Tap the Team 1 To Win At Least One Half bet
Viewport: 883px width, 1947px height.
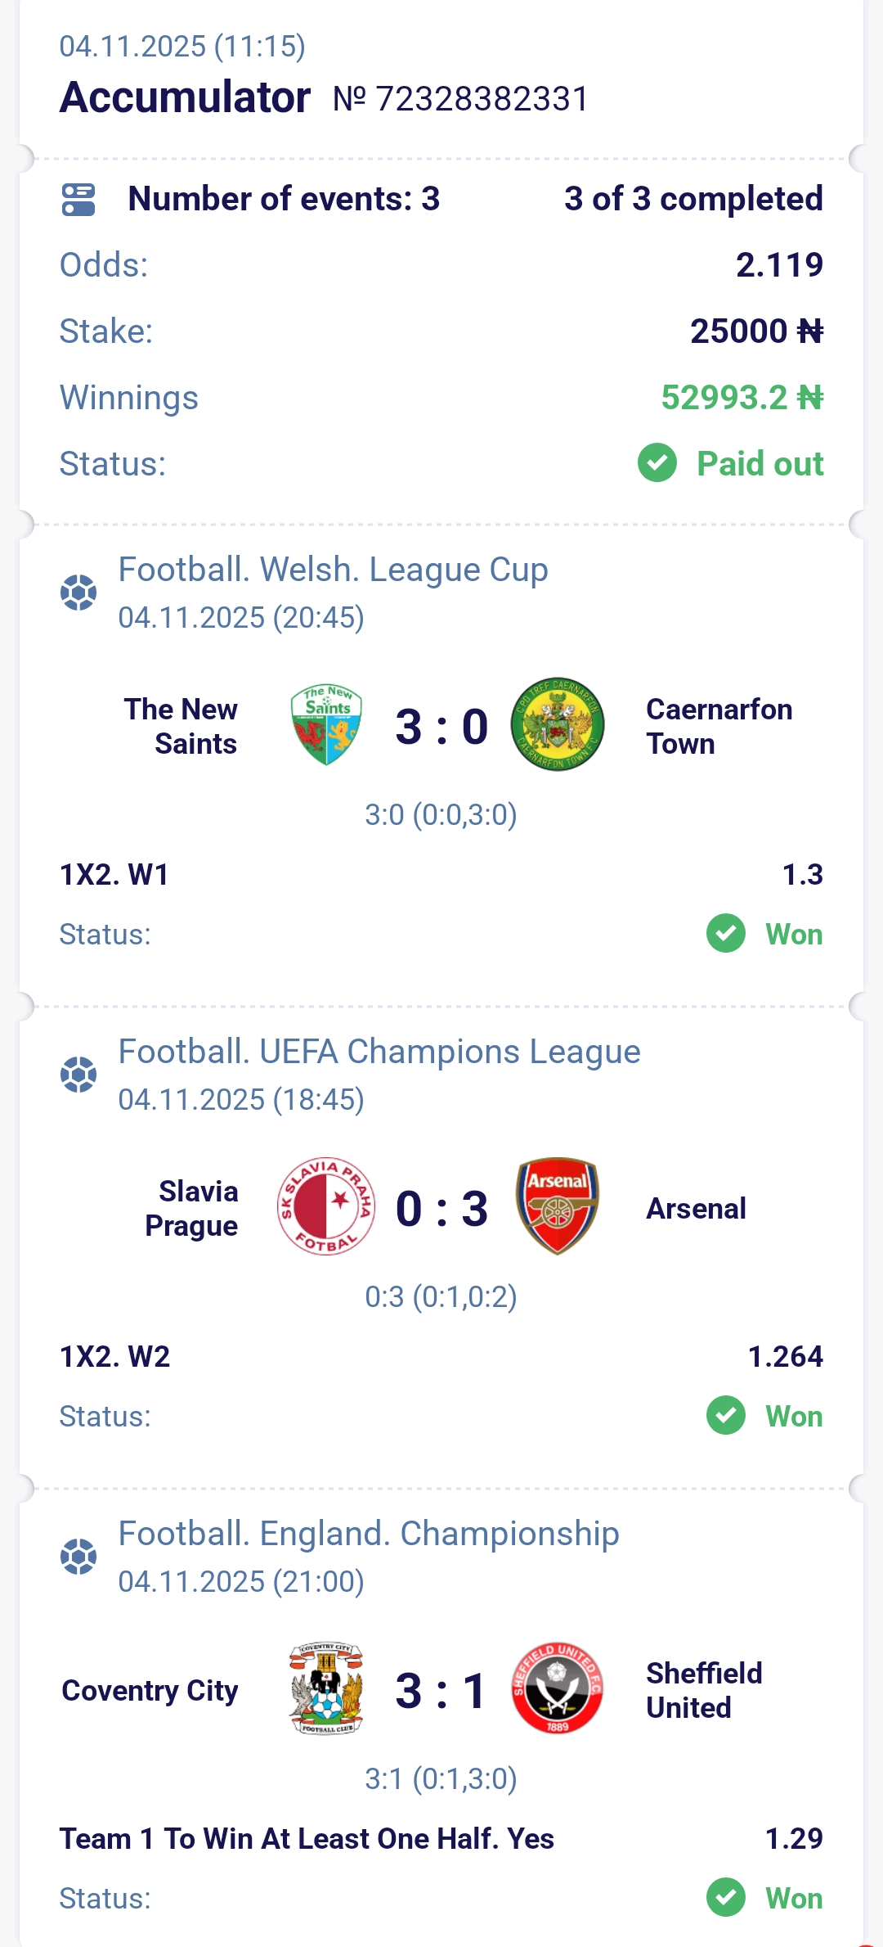307,1839
